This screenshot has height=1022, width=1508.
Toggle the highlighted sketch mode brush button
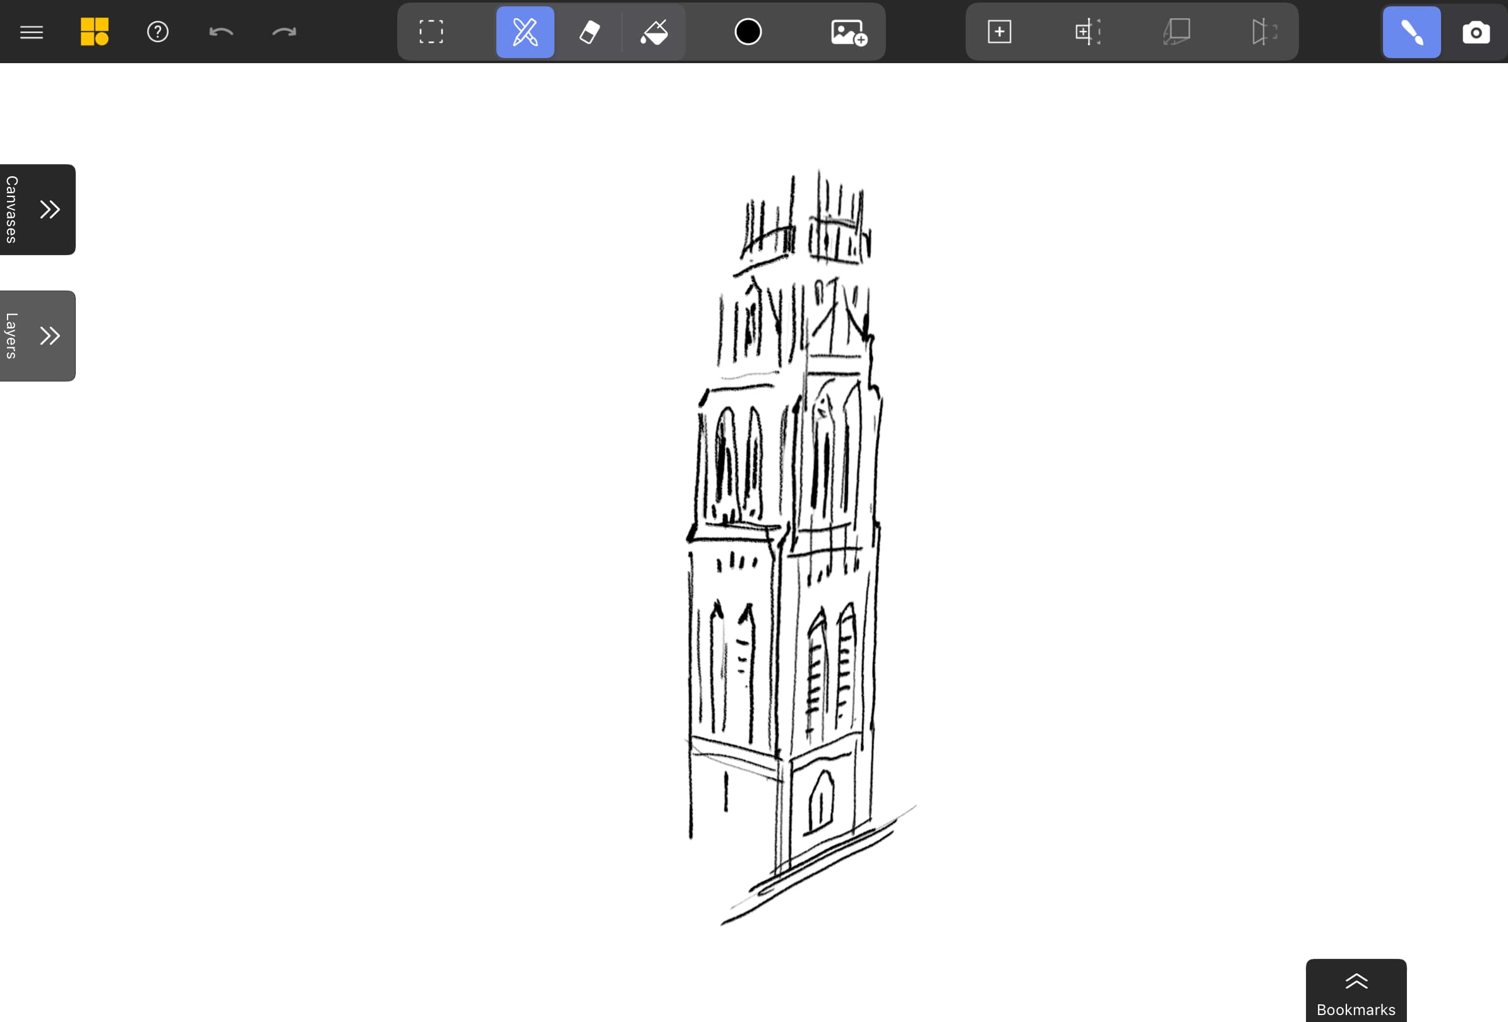pyautogui.click(x=1411, y=32)
